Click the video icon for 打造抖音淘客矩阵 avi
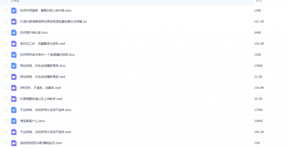Screen dimensions: 288x148 pyautogui.click(x=14, y=22)
